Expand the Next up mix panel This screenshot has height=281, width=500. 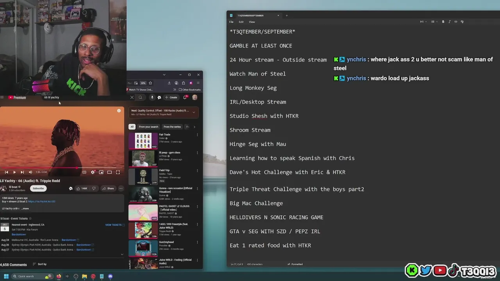tap(194, 112)
